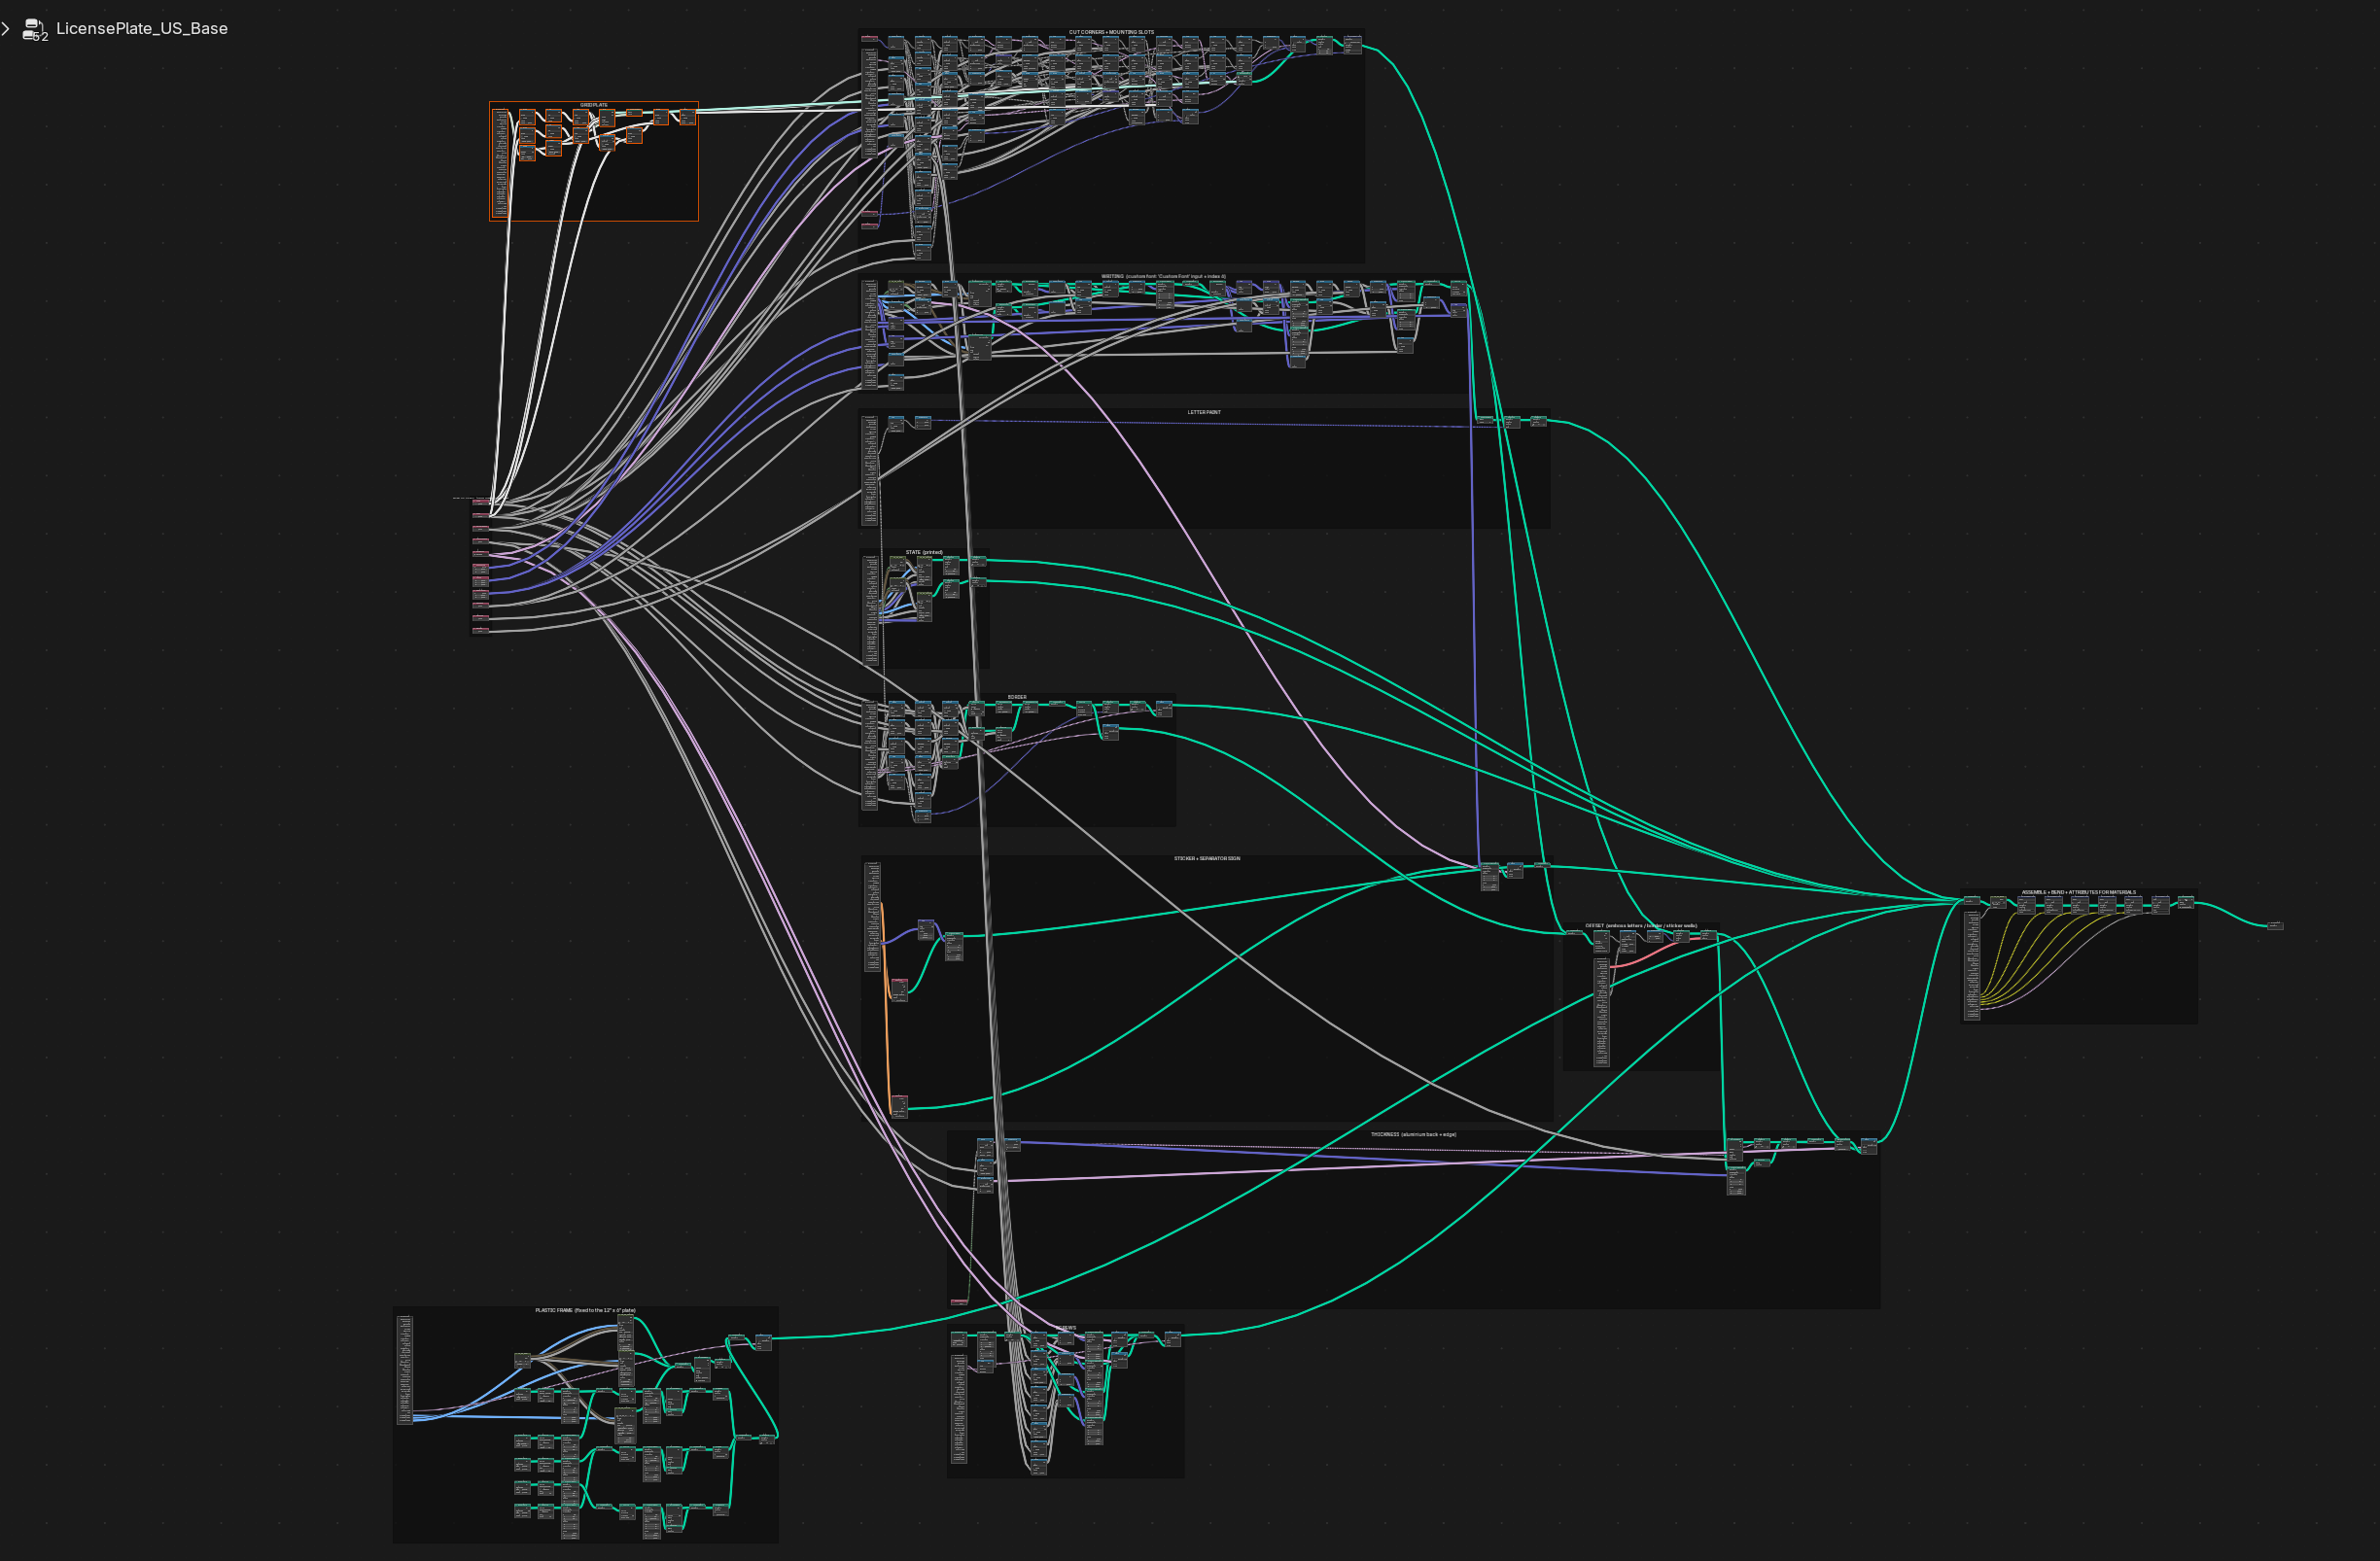Select the CUT CORNERS + MOUNTING SLOTS frame label
Screen dimensions: 2380x1561
pos(1111,32)
